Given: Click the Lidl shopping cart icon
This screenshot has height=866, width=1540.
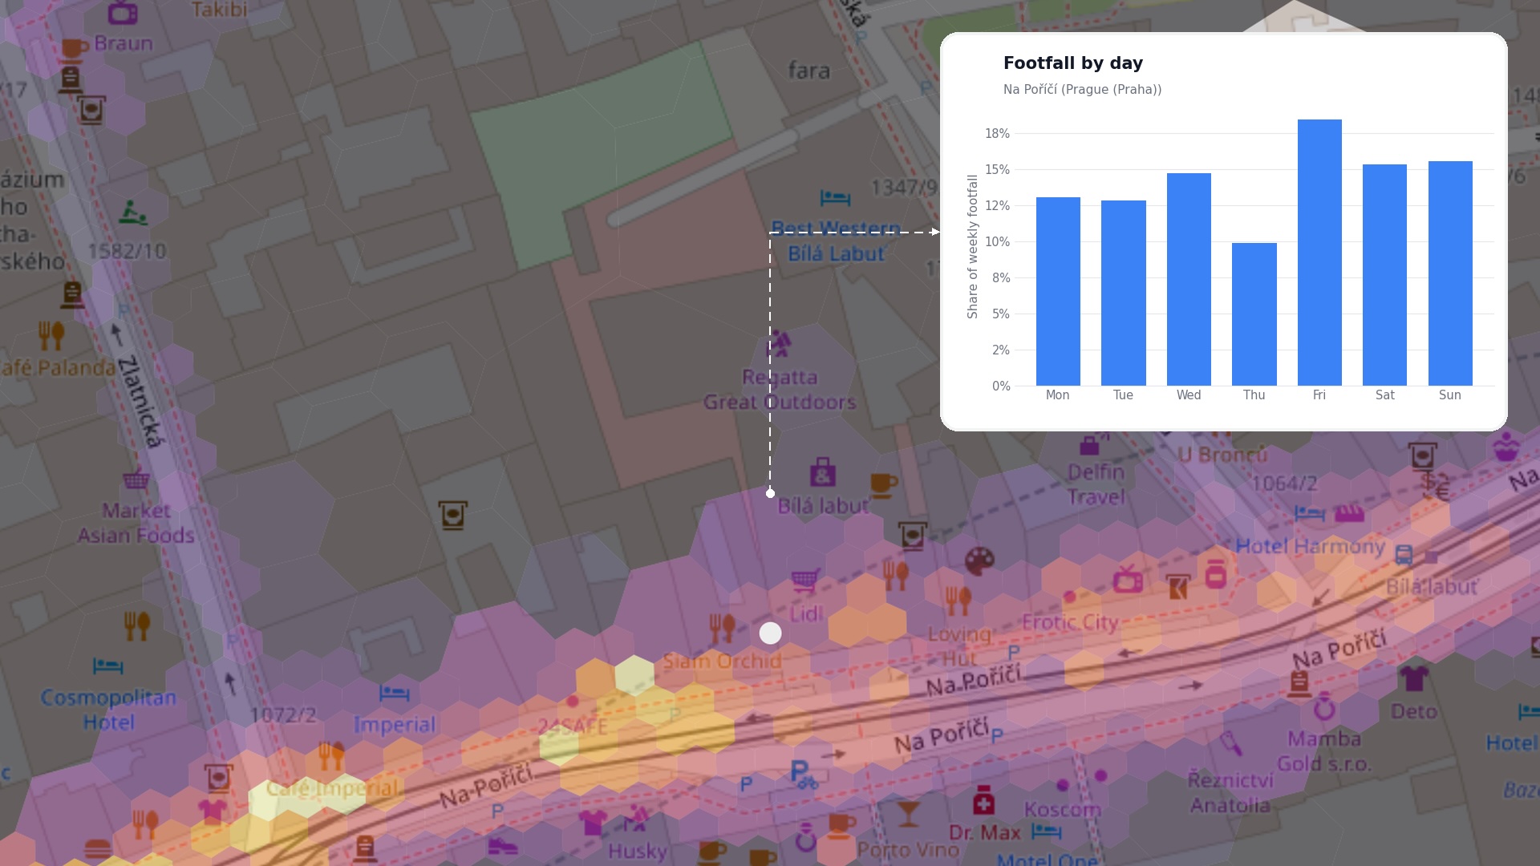Looking at the screenshot, I should (805, 579).
